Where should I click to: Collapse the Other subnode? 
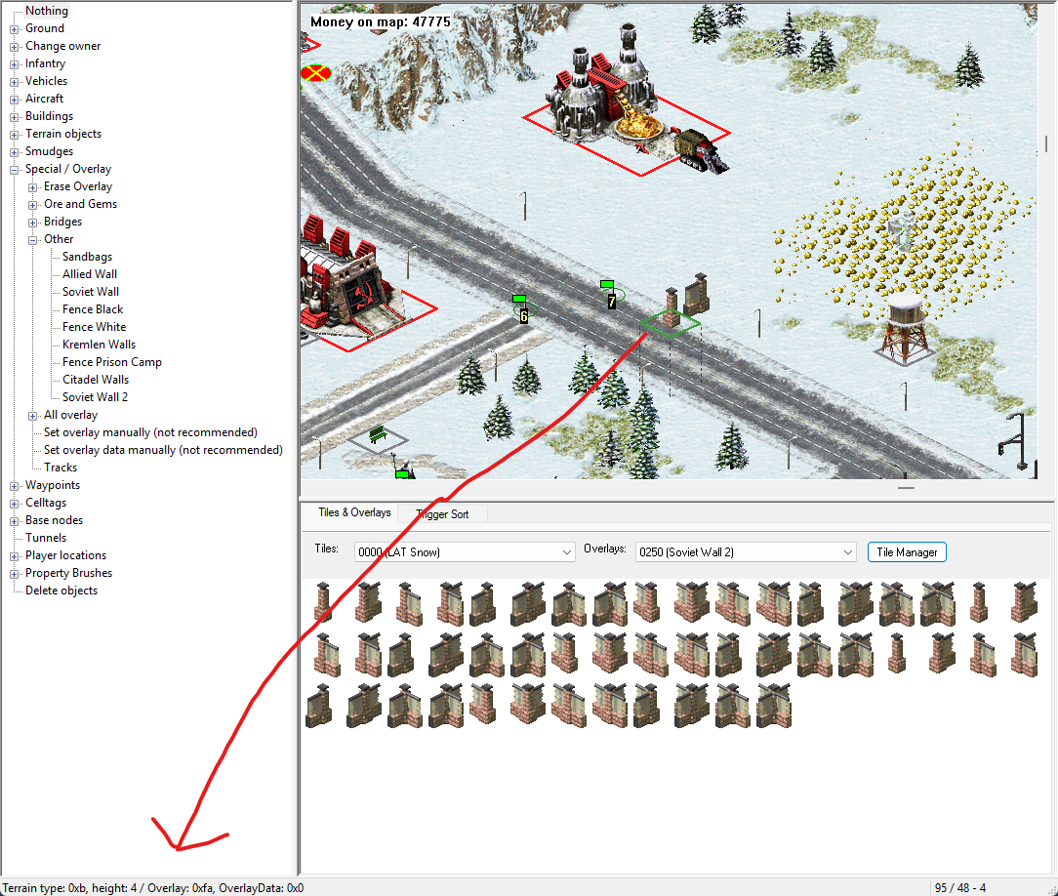coord(32,240)
